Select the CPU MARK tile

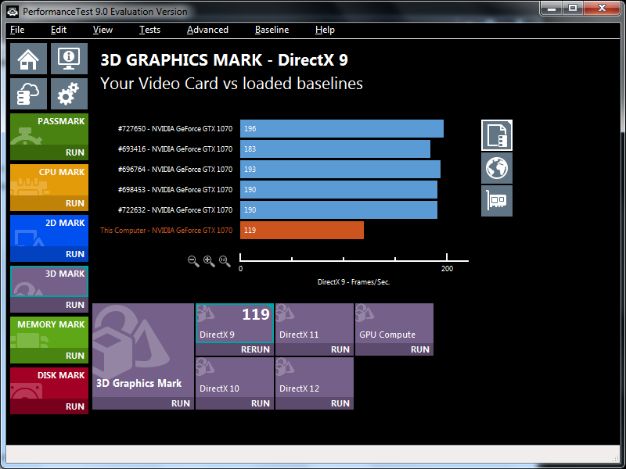[x=49, y=181]
